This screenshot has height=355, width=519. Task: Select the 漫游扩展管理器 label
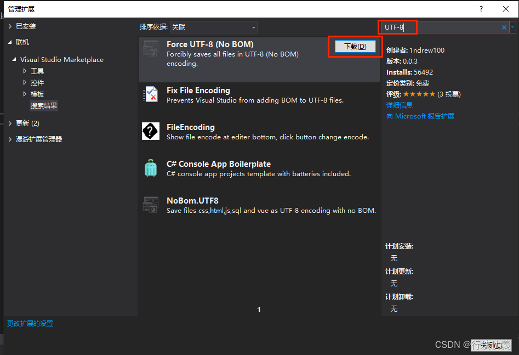pos(39,139)
